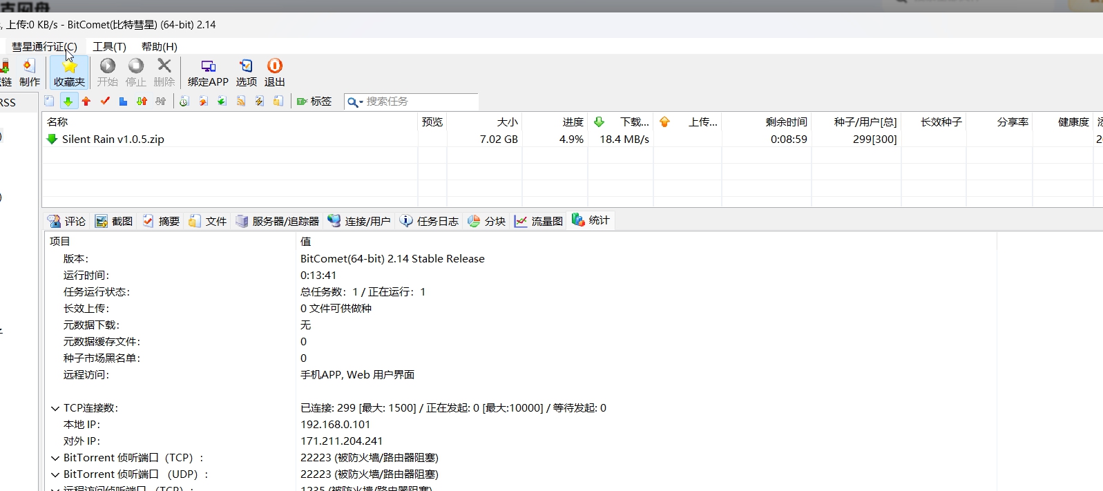Switch to the 截图 screenshots tab
Viewport: 1103px width, 491px height.
pos(114,221)
